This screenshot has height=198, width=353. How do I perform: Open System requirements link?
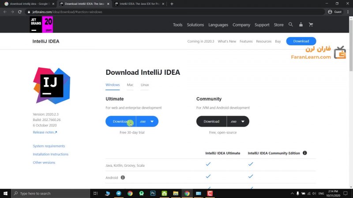coord(49,146)
